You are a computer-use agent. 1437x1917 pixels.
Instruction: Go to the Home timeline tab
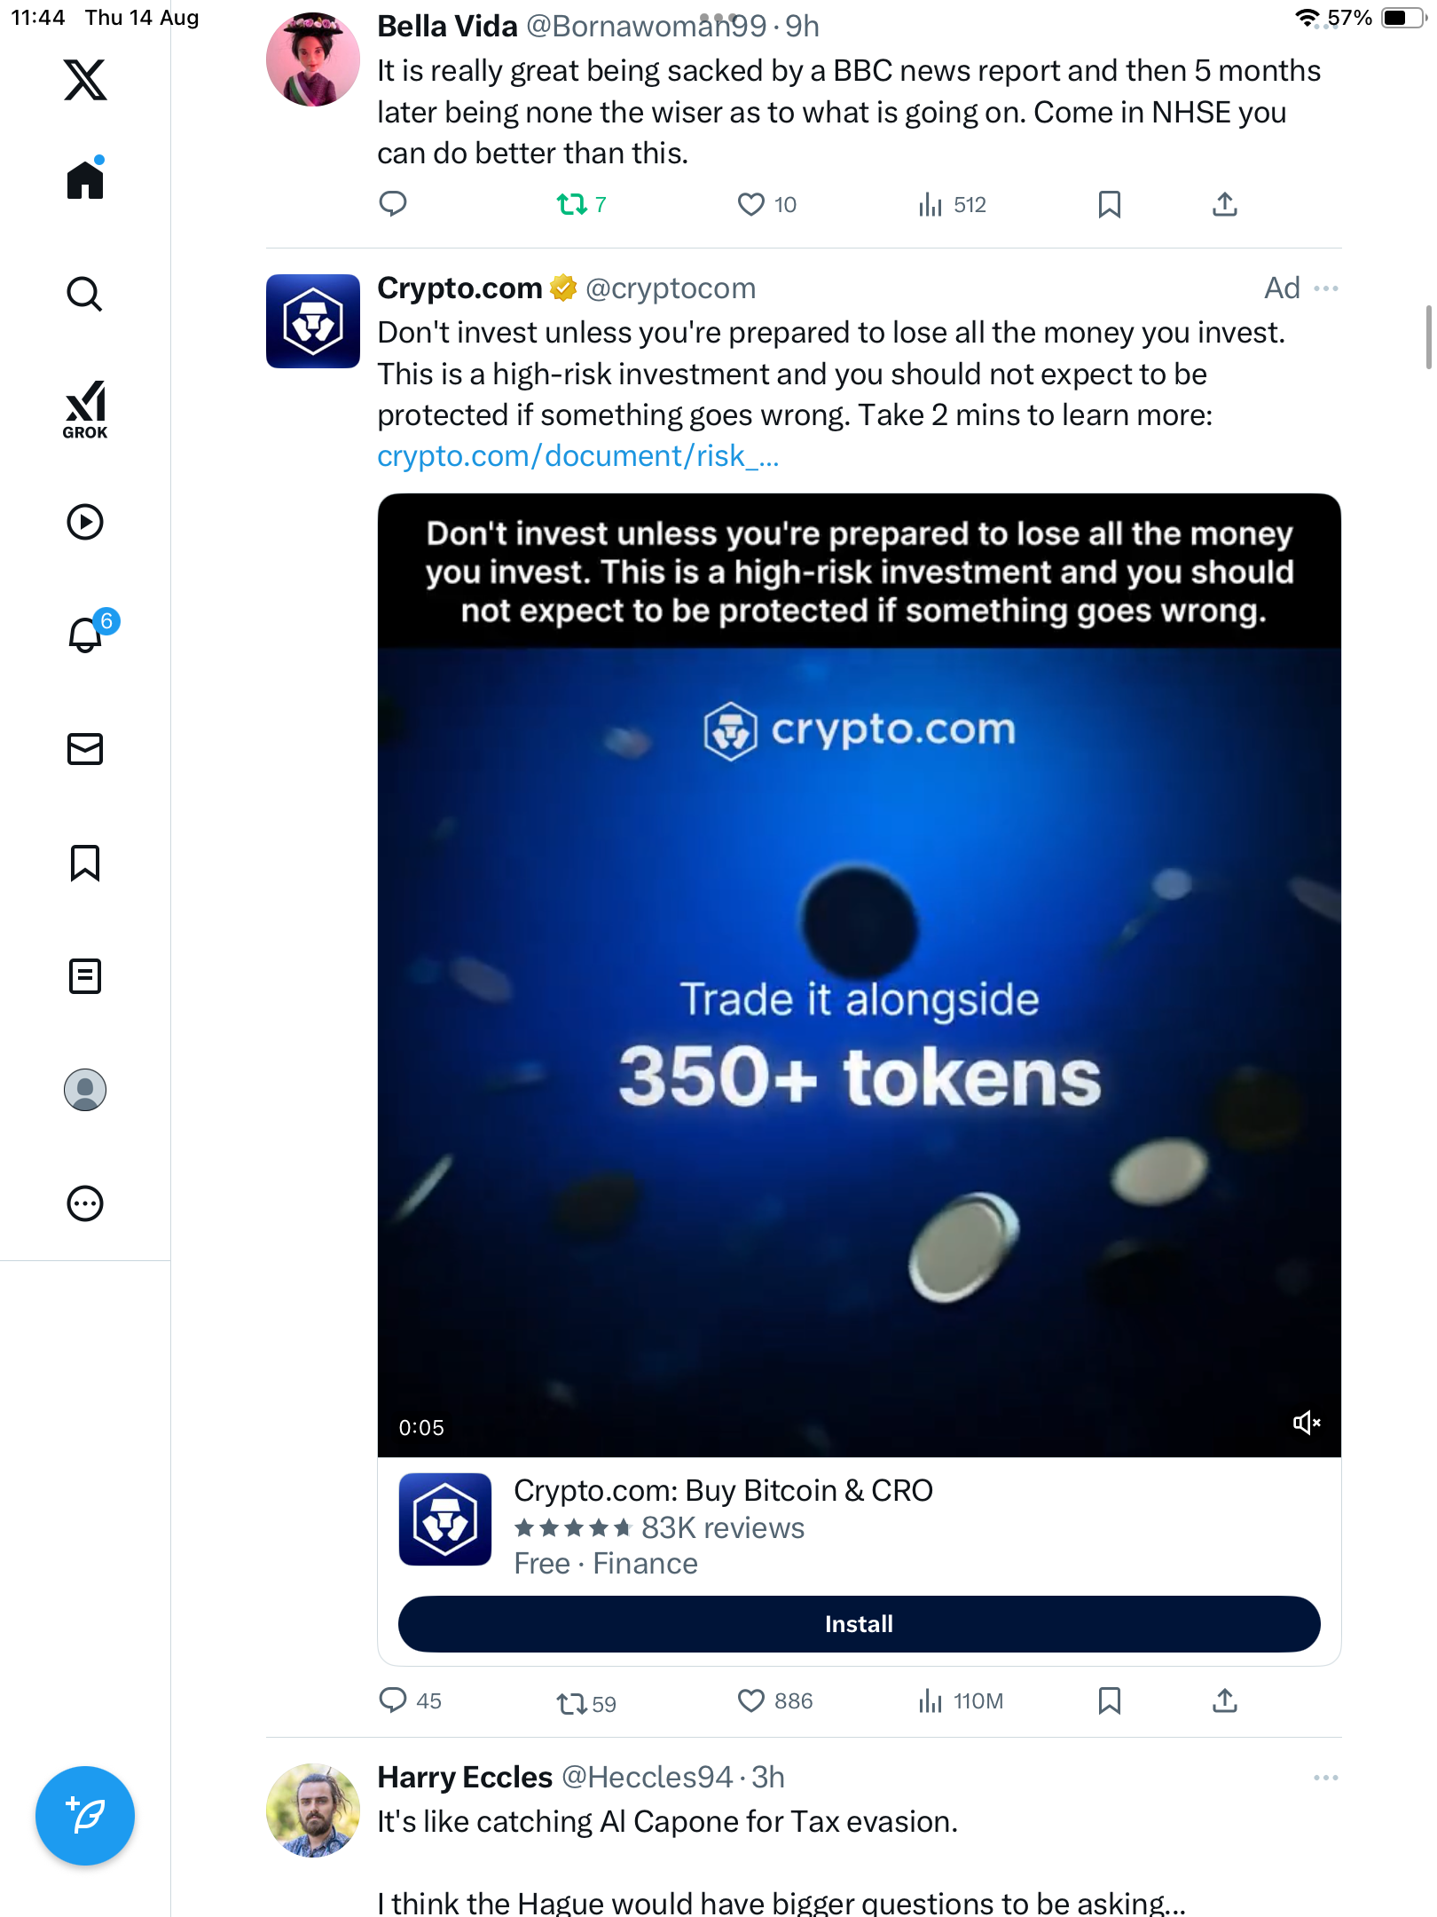[85, 180]
